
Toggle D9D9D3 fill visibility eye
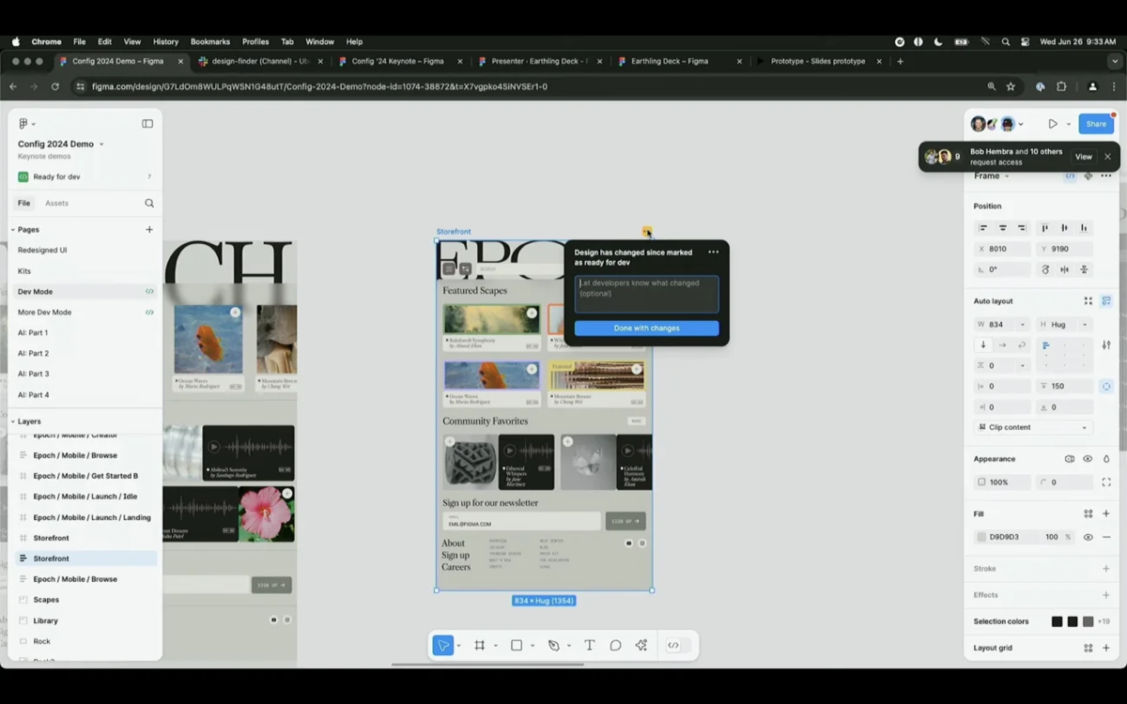coord(1088,537)
